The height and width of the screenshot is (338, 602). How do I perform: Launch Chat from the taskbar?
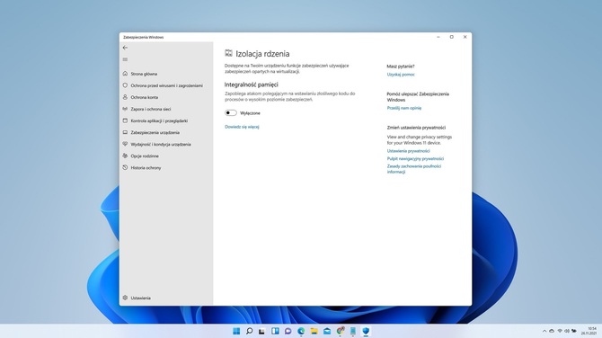(288, 331)
